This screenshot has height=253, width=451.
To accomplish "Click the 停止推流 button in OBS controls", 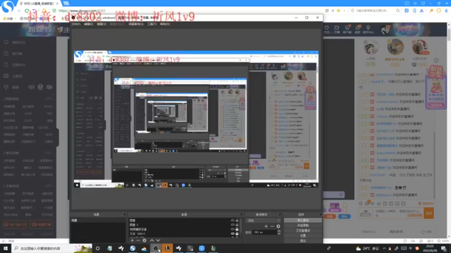I will tap(303, 220).
